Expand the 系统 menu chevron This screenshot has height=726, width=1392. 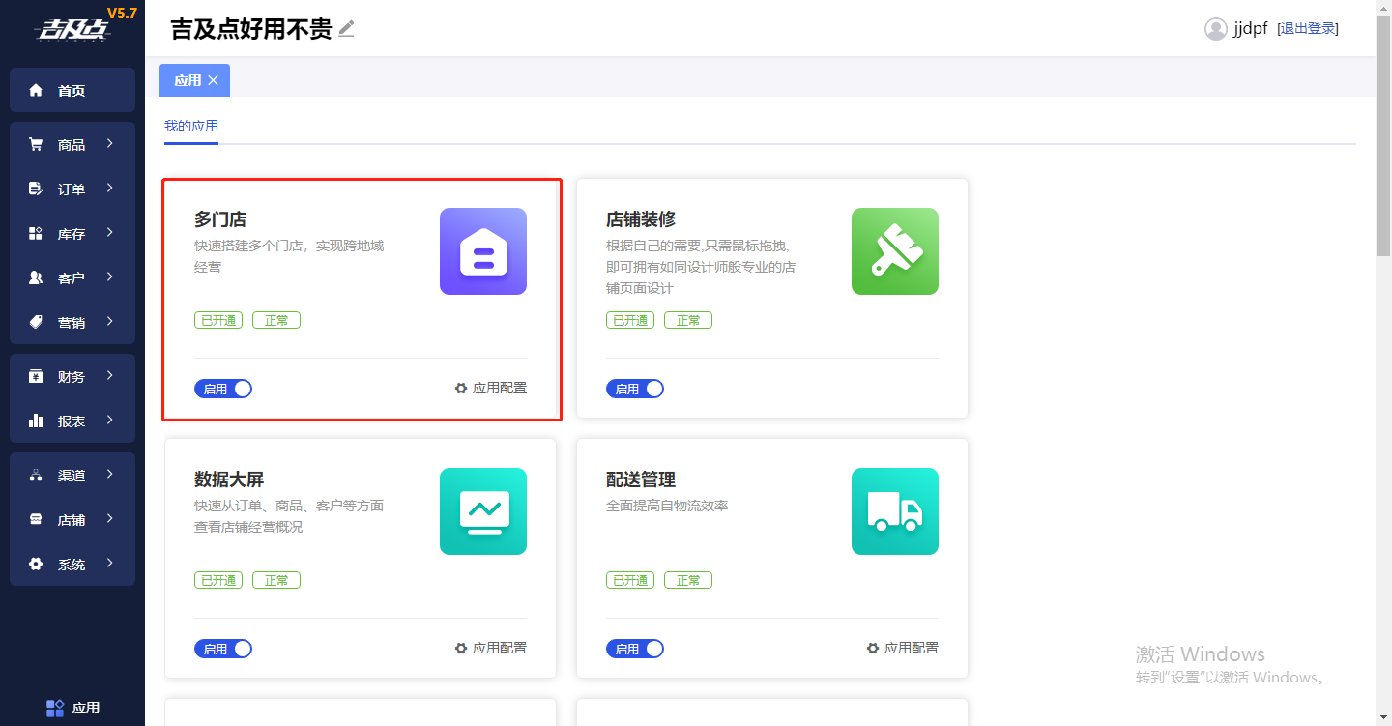[x=110, y=563]
